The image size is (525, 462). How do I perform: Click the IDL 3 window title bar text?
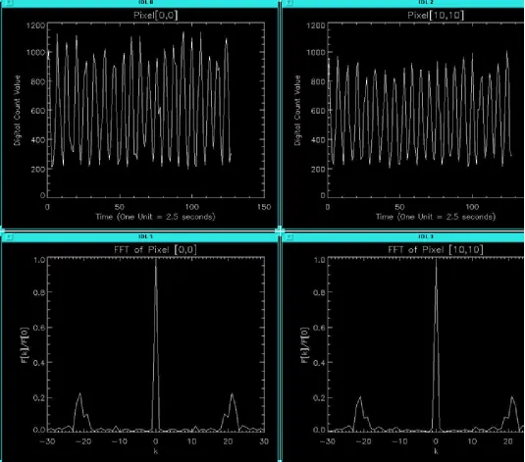(x=426, y=236)
